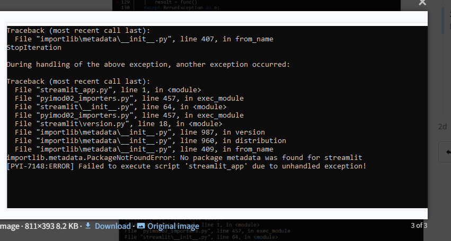The image size is (451, 241).
Task: Click the first Traceback most recent call line
Action: (78, 31)
